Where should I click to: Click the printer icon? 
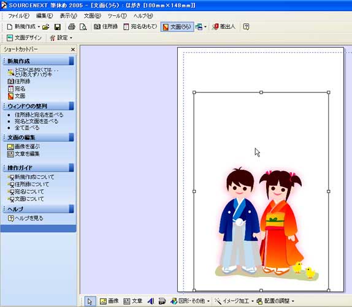coord(72,27)
